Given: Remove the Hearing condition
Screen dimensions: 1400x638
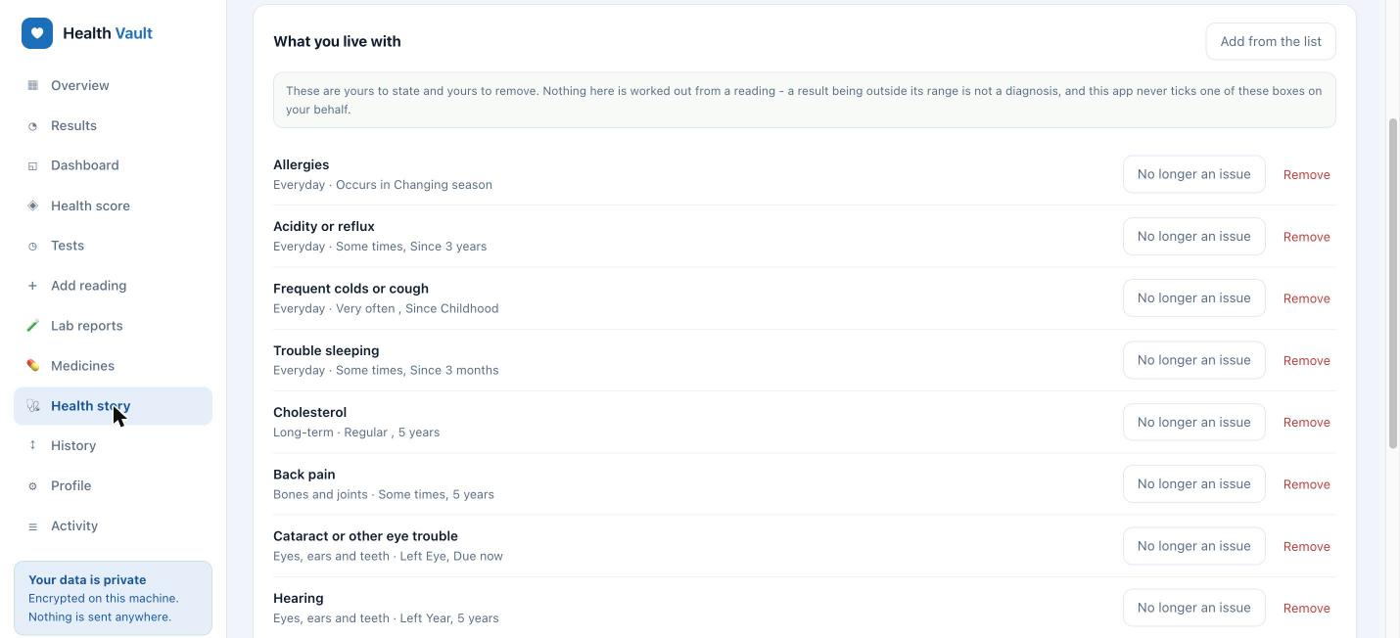Looking at the screenshot, I should 1306,608.
